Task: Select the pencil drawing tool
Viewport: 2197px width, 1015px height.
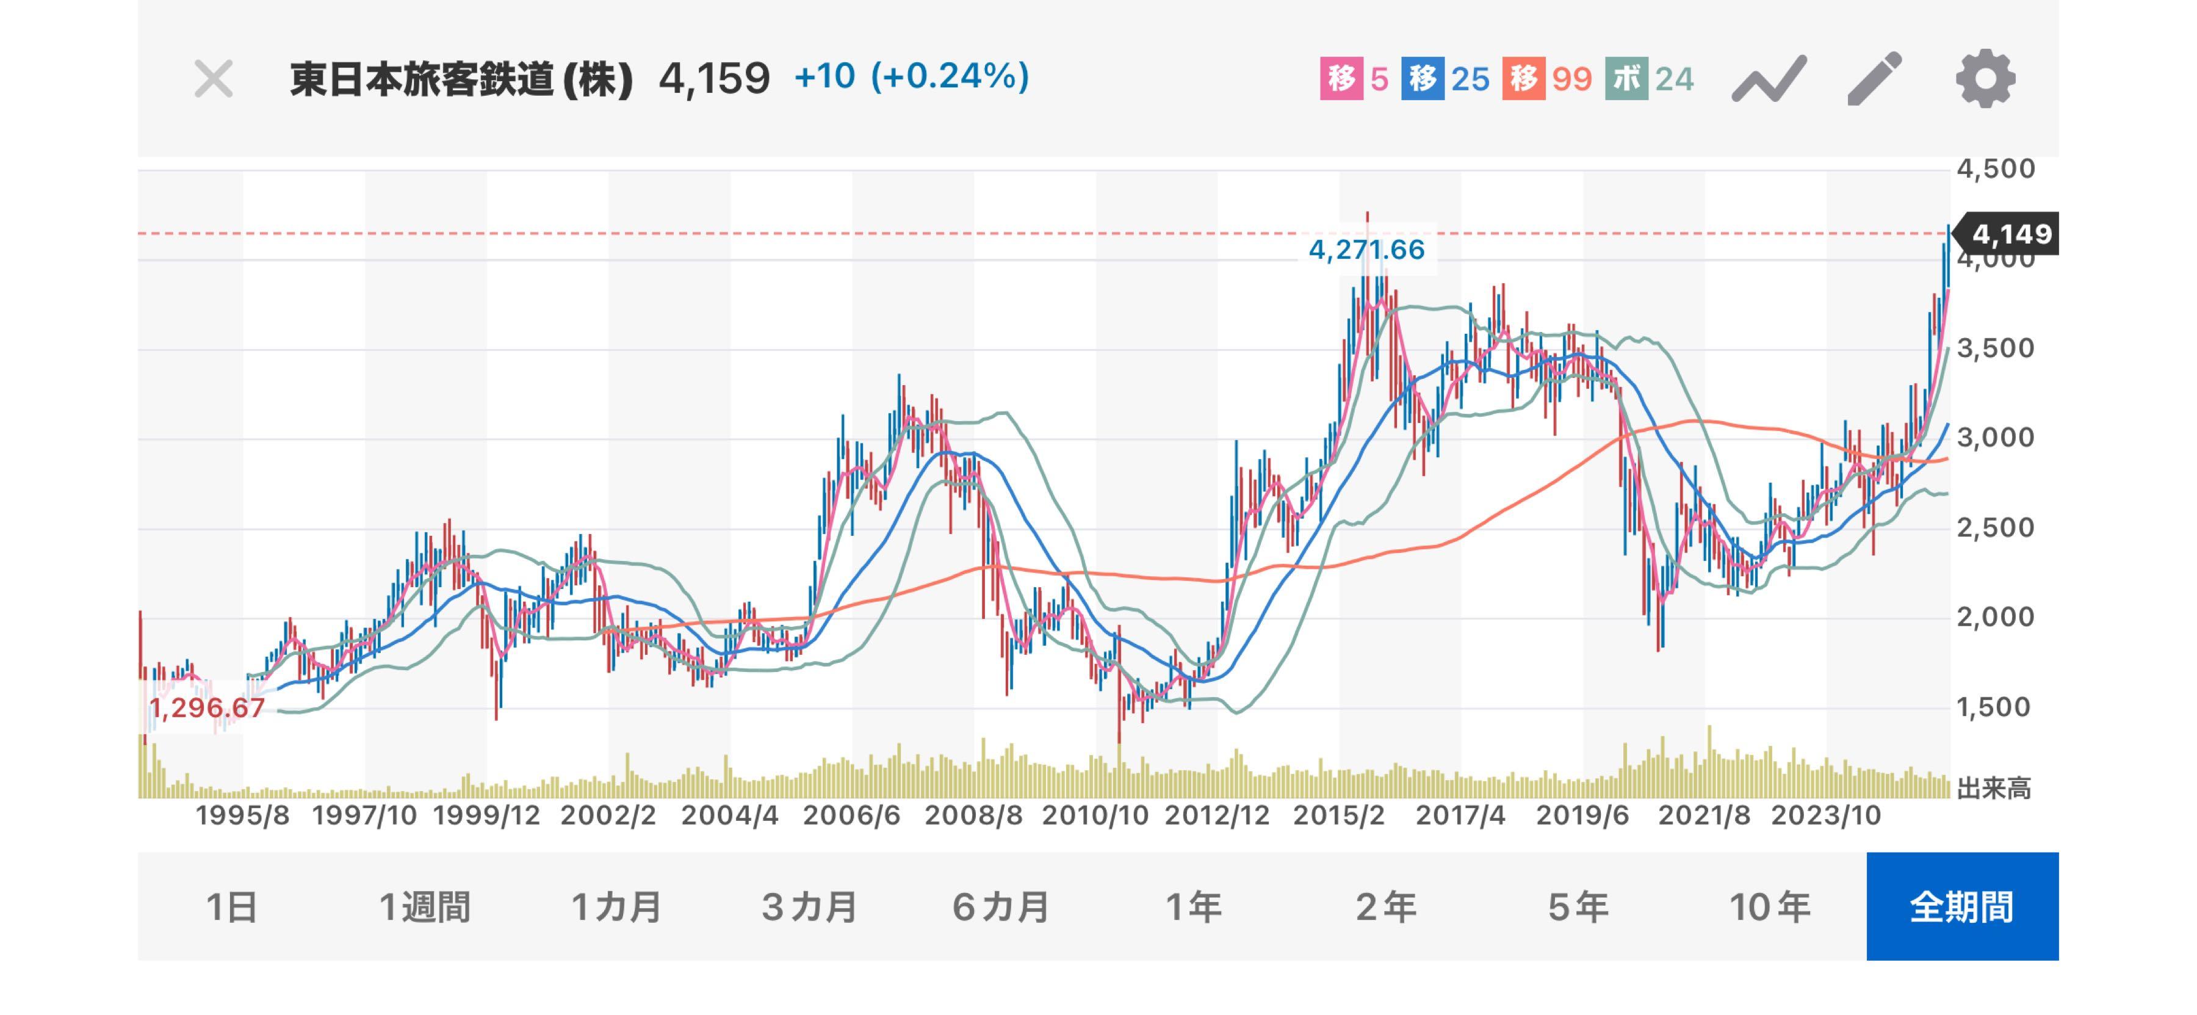Action: tap(1875, 79)
